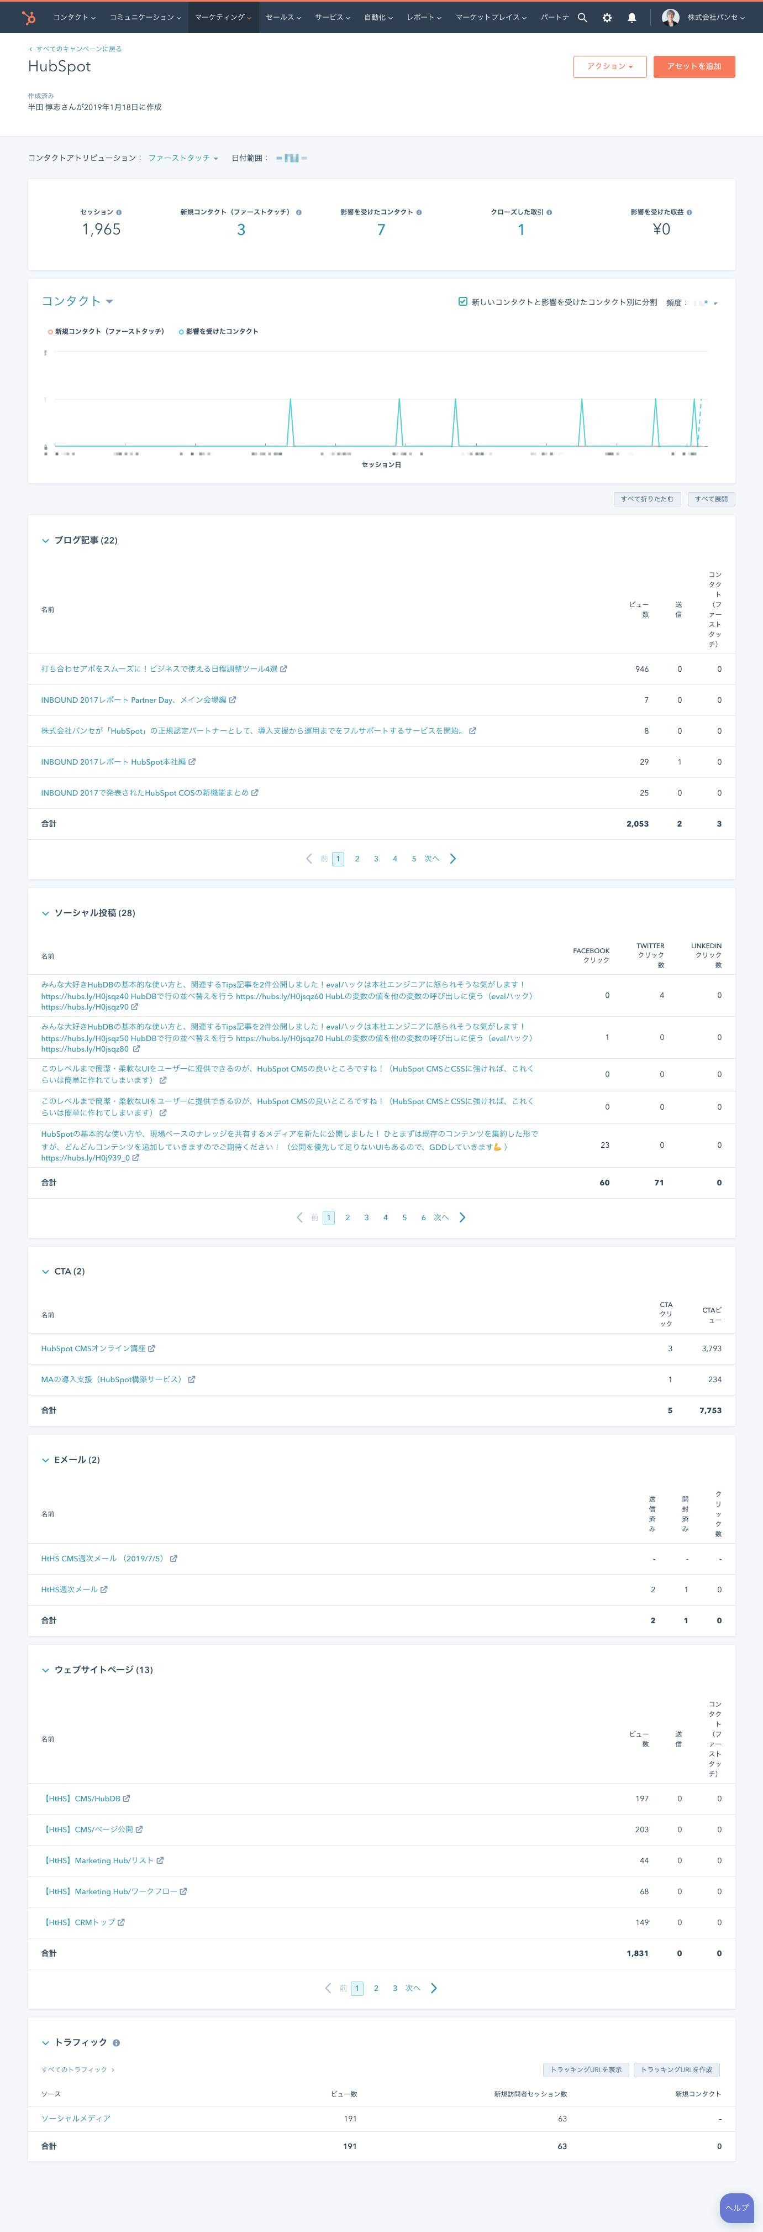This screenshot has width=763, height=2232.
Task: Click the HubSpot sprocket logo
Action: tap(29, 17)
